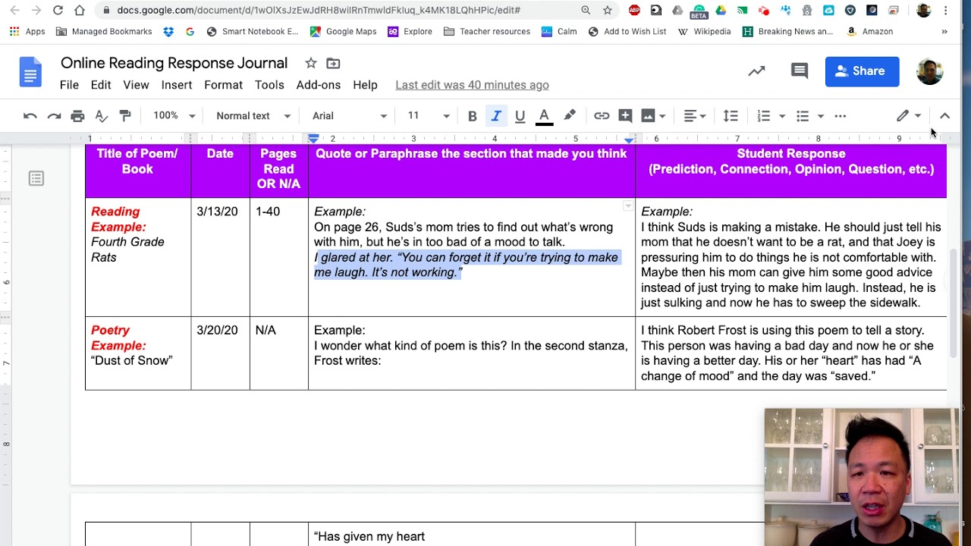Star the document title
Image resolution: width=971 pixels, height=546 pixels.
[311, 63]
